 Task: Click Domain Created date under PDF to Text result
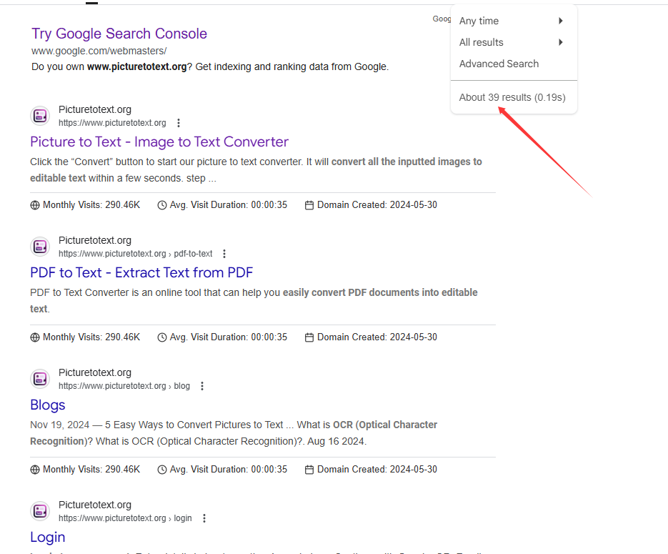pyautogui.click(x=377, y=337)
